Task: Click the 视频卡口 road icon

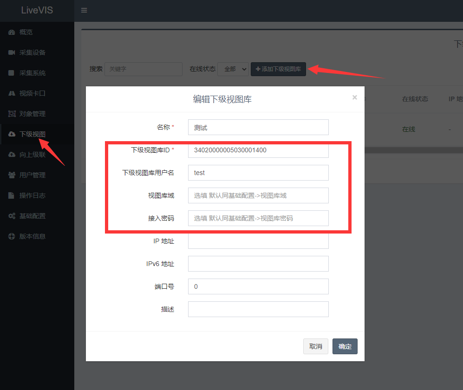Action: click(x=12, y=93)
